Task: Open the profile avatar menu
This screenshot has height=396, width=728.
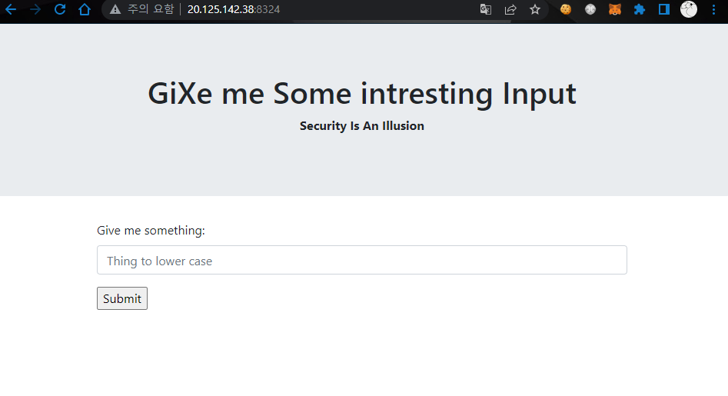Action: click(x=689, y=9)
